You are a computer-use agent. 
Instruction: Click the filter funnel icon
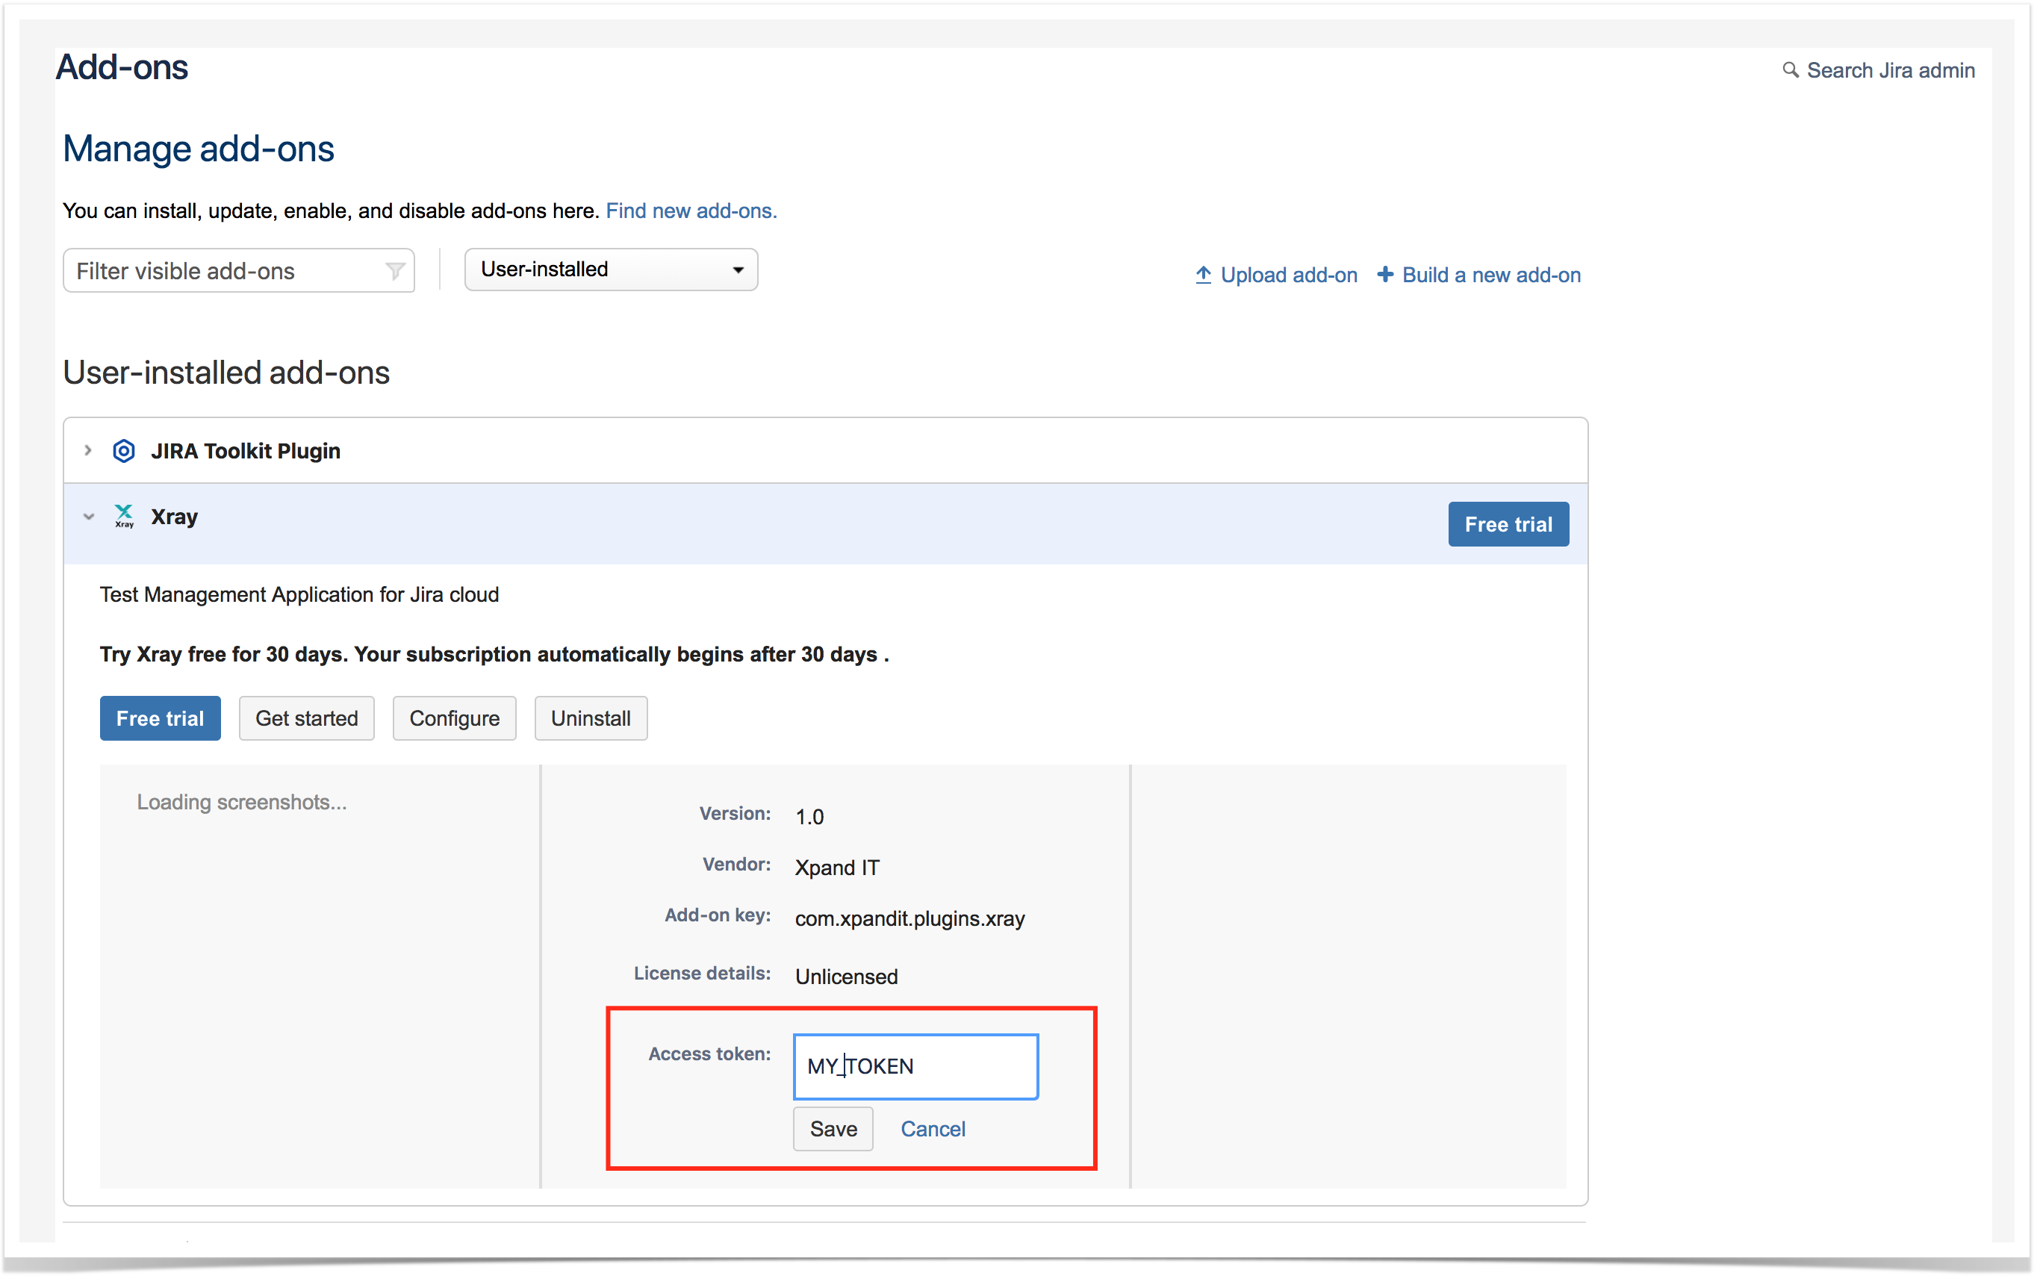(394, 272)
